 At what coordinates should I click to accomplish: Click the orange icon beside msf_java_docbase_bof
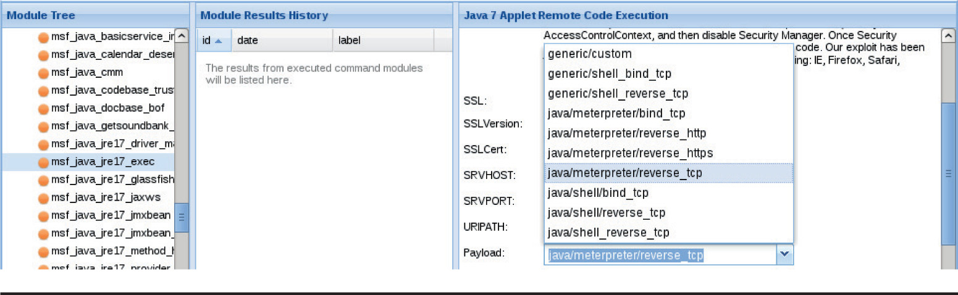click(43, 109)
